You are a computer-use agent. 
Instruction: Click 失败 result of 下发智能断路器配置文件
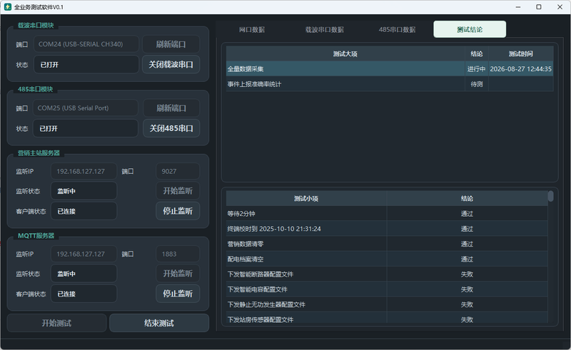(467, 274)
